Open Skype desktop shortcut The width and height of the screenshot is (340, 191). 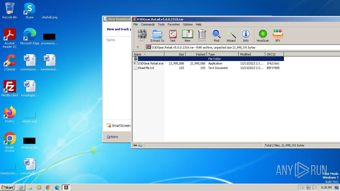coord(29,11)
